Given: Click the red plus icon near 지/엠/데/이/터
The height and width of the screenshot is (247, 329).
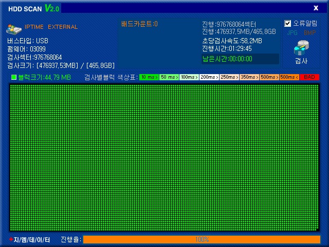Looking at the screenshot, I should pyautogui.click(x=11, y=239).
